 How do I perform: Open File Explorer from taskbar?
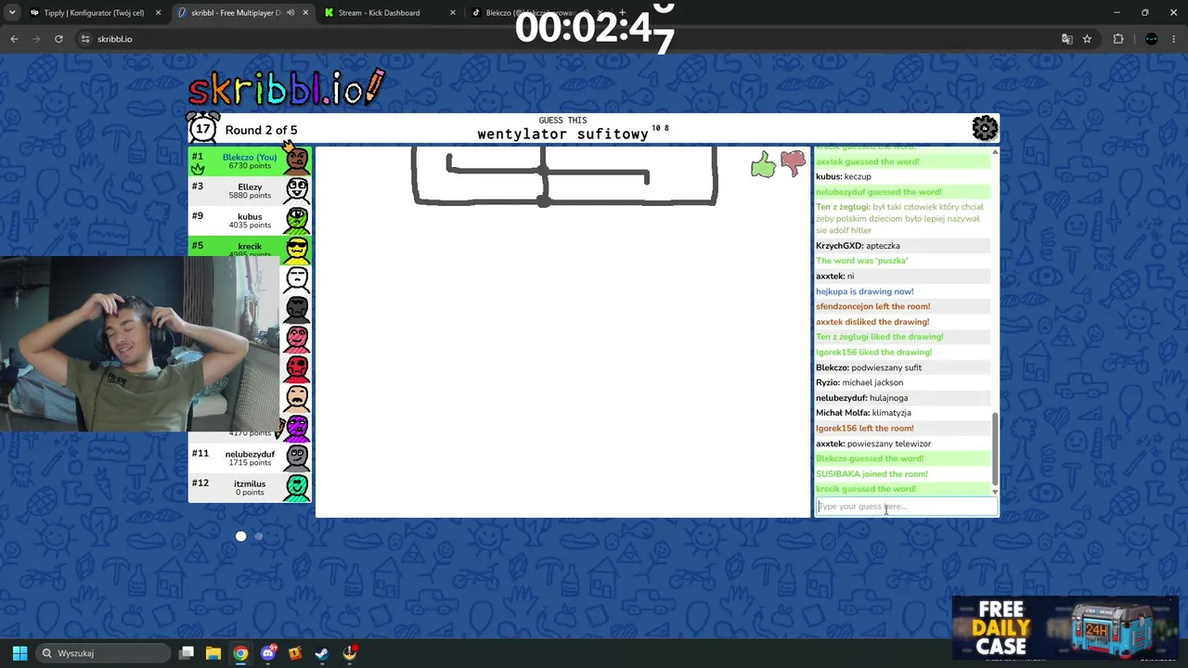point(213,653)
